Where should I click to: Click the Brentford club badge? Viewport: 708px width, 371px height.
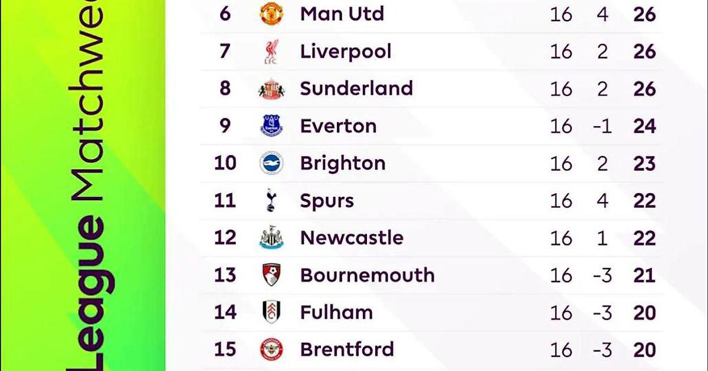[x=272, y=350]
